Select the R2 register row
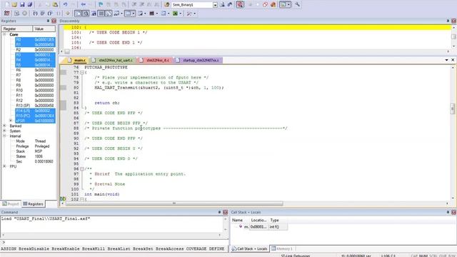The width and height of the screenshot is (457, 257). [x=35, y=50]
